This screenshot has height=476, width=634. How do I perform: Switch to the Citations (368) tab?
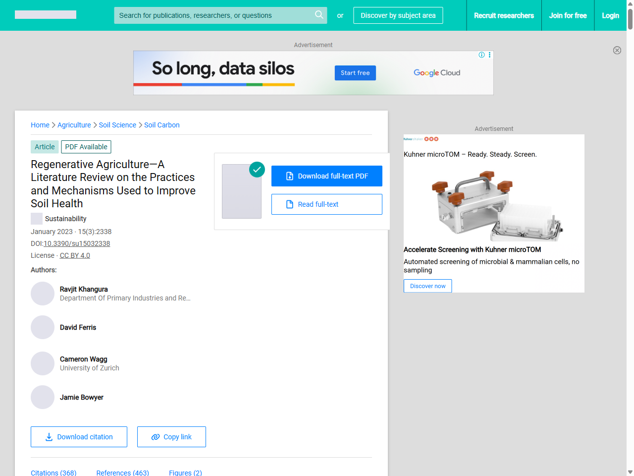coord(53,473)
